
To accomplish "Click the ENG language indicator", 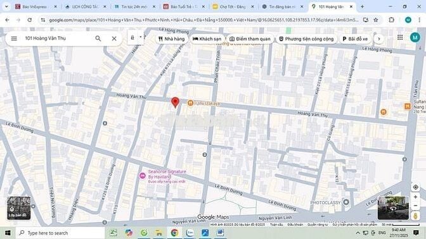I will 382,233.
